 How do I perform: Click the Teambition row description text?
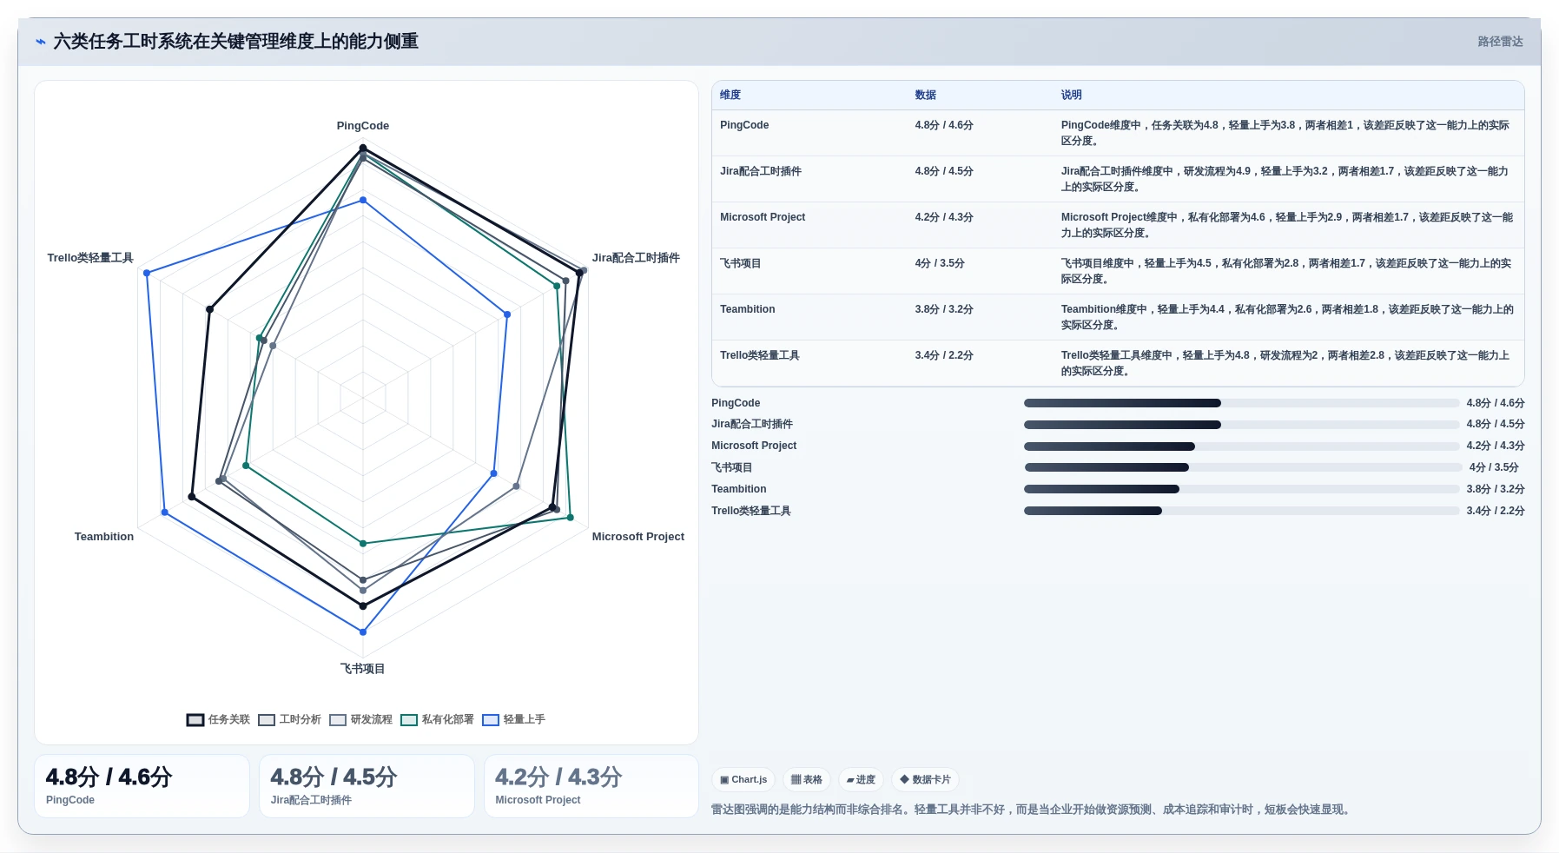tap(1287, 317)
